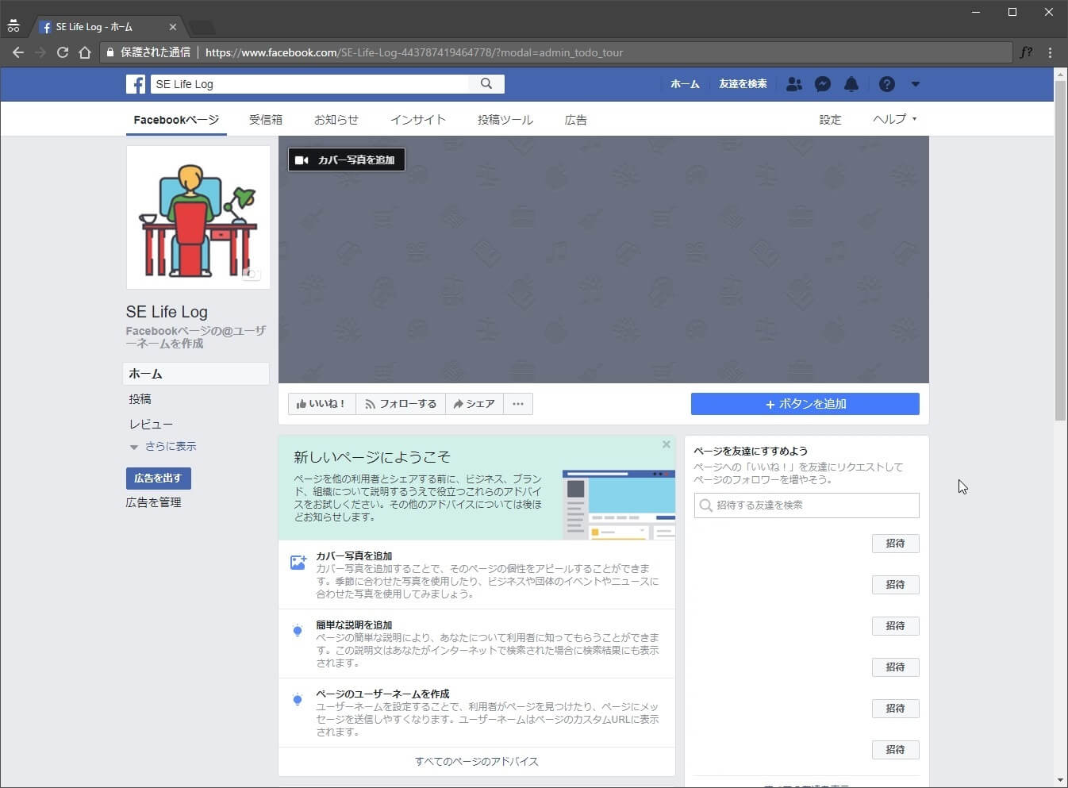Click the Facebook logo icon

point(136,84)
